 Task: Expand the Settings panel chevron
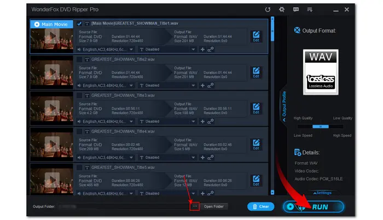[x=322, y=193]
